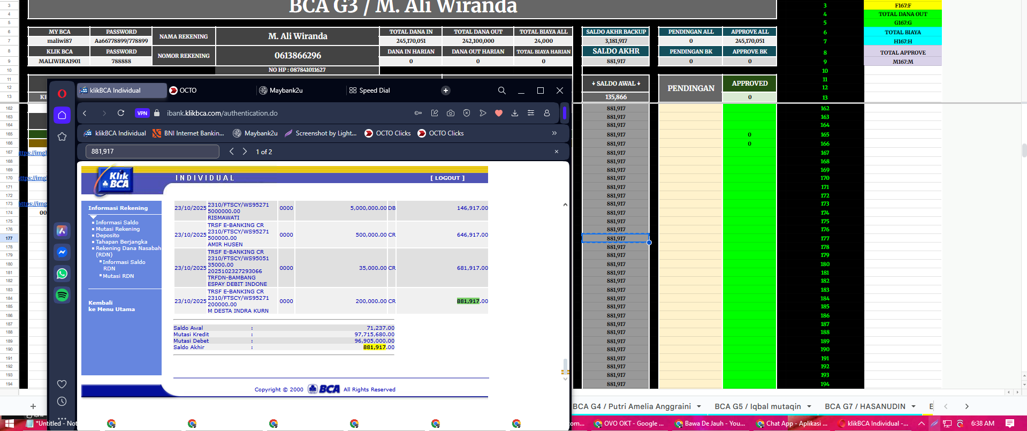1027x431 pixels.
Task: Open Deposito menu item
Action: pyautogui.click(x=107, y=235)
